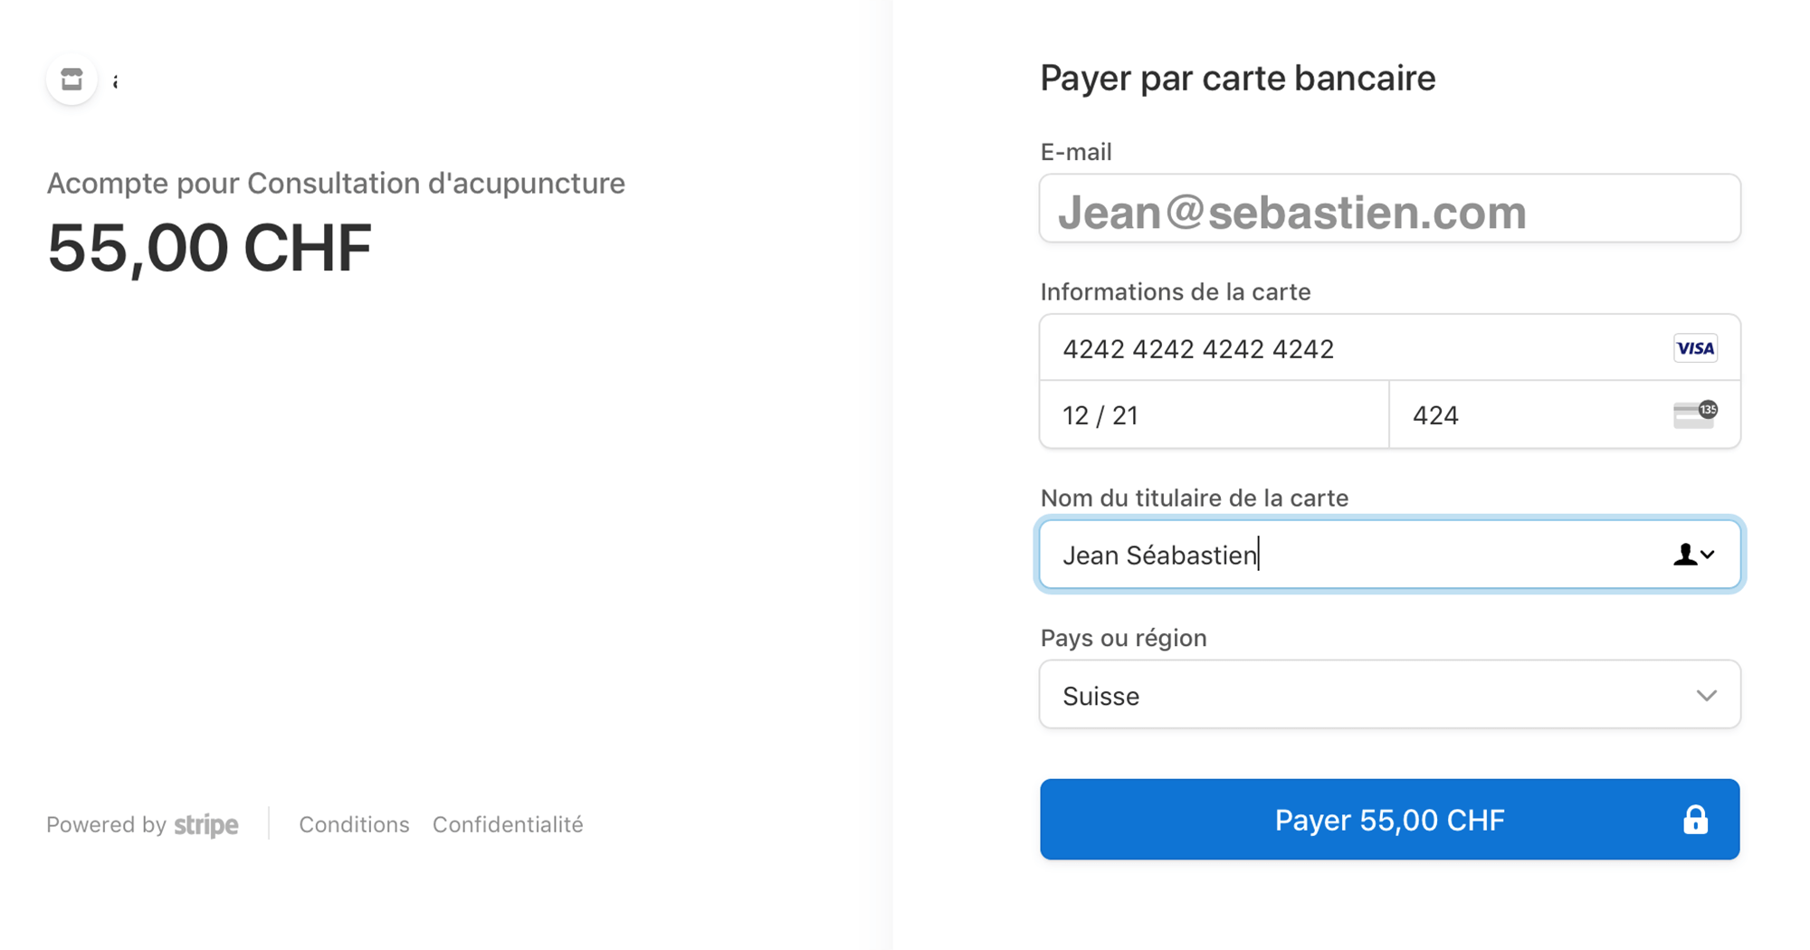This screenshot has width=1810, height=950.
Task: Click the CVC card hint icon
Action: tap(1694, 414)
